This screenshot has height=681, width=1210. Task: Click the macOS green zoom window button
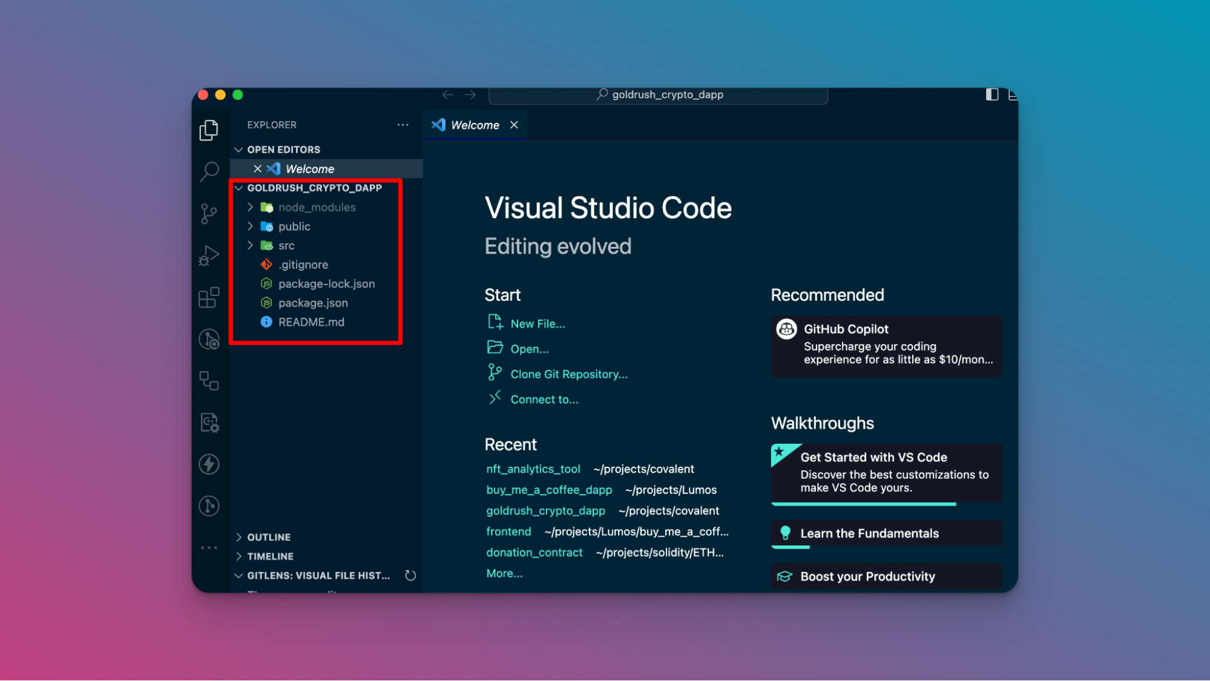click(x=238, y=95)
